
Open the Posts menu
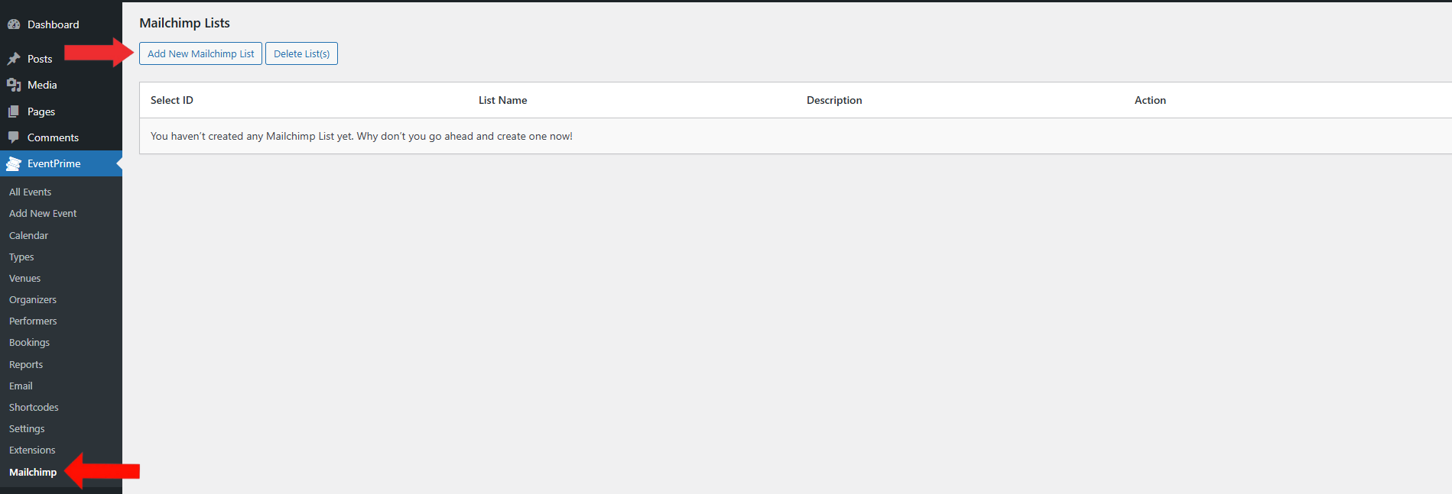coord(40,59)
